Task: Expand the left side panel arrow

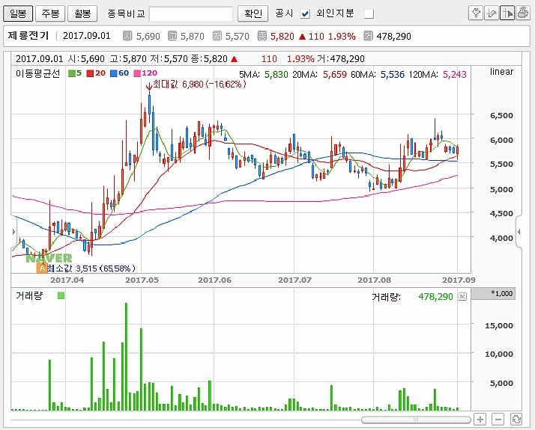Action: tap(13, 232)
